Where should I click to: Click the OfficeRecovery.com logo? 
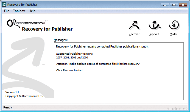click(28, 23)
